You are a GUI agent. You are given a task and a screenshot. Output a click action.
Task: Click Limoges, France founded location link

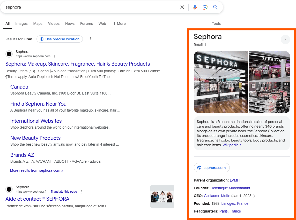tap(235, 203)
